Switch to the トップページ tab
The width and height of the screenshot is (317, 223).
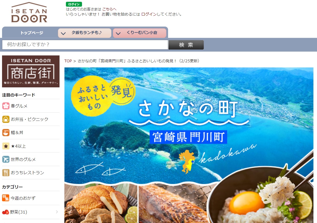[x=32, y=33]
